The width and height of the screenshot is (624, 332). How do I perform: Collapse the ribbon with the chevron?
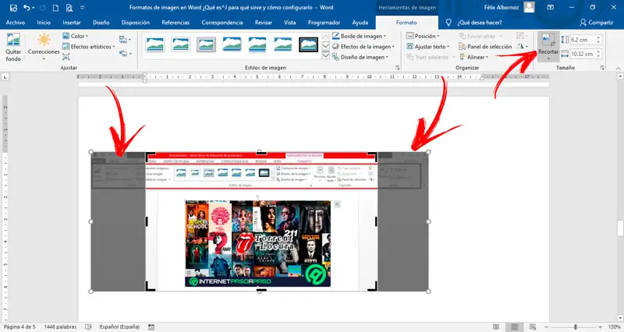618,68
